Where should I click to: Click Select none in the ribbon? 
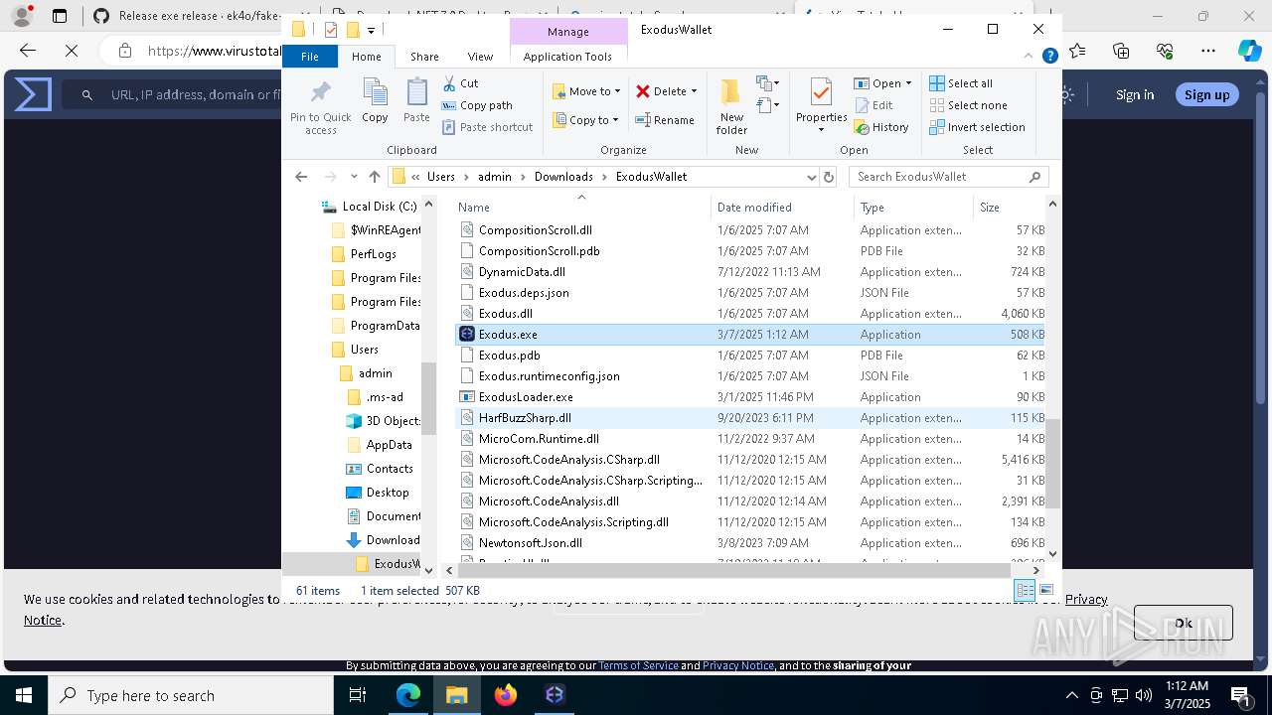click(x=968, y=105)
